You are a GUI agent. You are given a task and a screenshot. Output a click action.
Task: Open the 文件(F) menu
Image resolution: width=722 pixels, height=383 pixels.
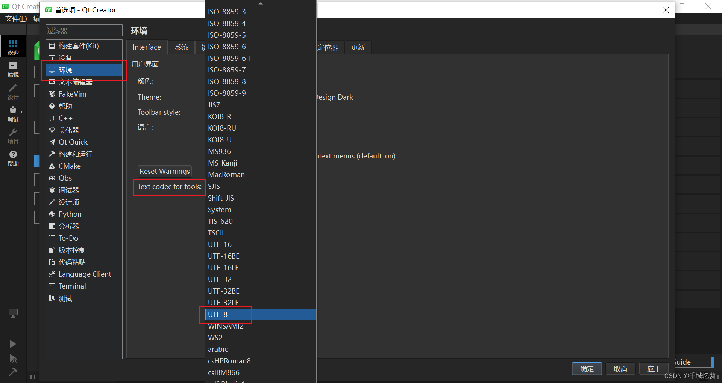click(x=16, y=18)
